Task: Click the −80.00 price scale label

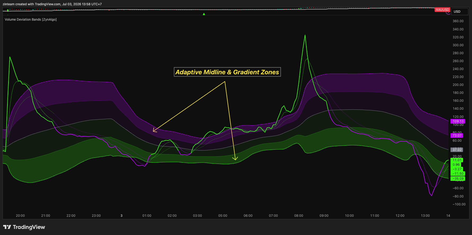Action: 458,196
